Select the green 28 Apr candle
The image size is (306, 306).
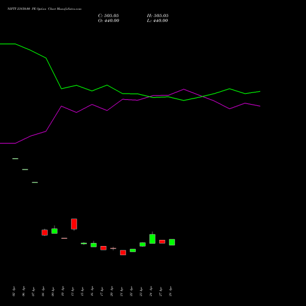172,242
